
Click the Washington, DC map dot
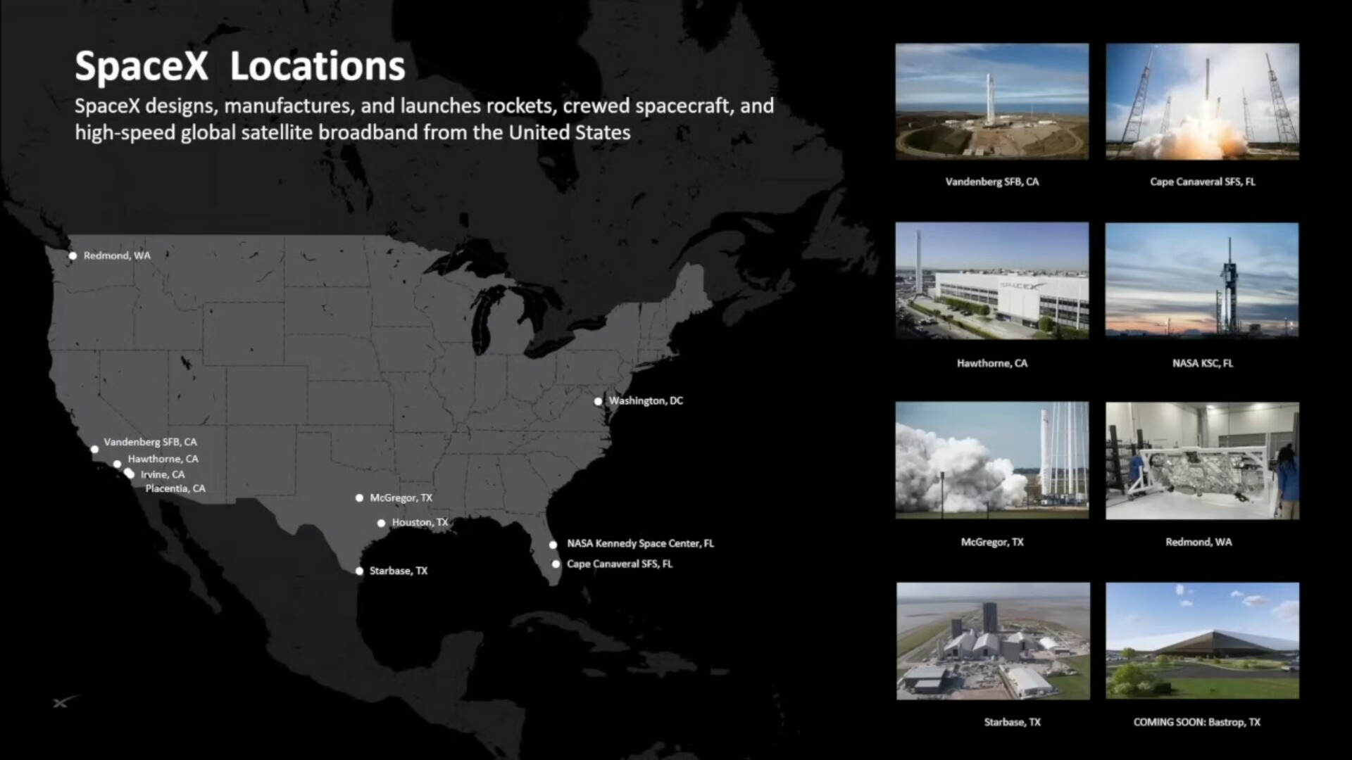click(x=598, y=401)
